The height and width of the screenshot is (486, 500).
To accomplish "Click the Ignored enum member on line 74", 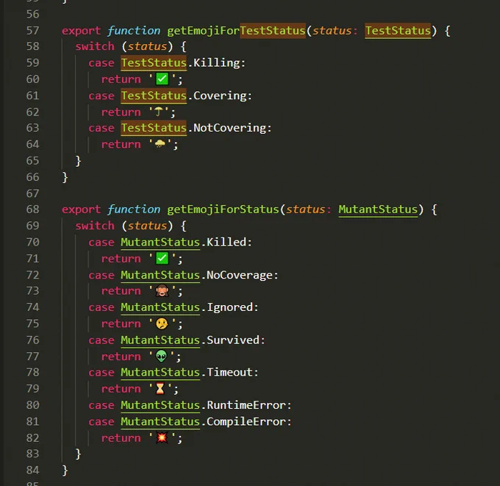I will [230, 307].
